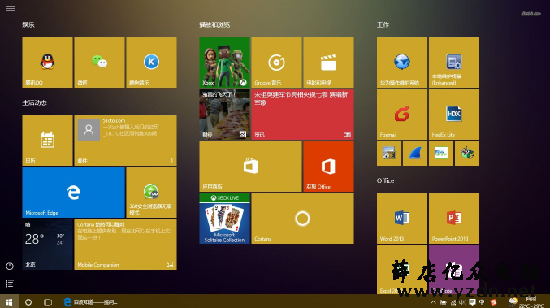
Task: Open the All apps list icon
Action: [10, 284]
